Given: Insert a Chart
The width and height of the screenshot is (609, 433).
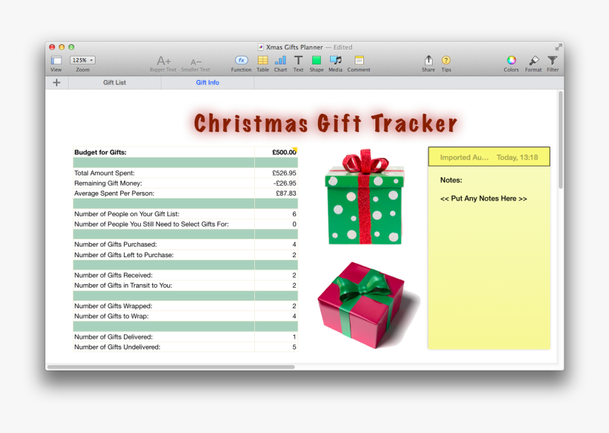Looking at the screenshot, I should coord(280,63).
